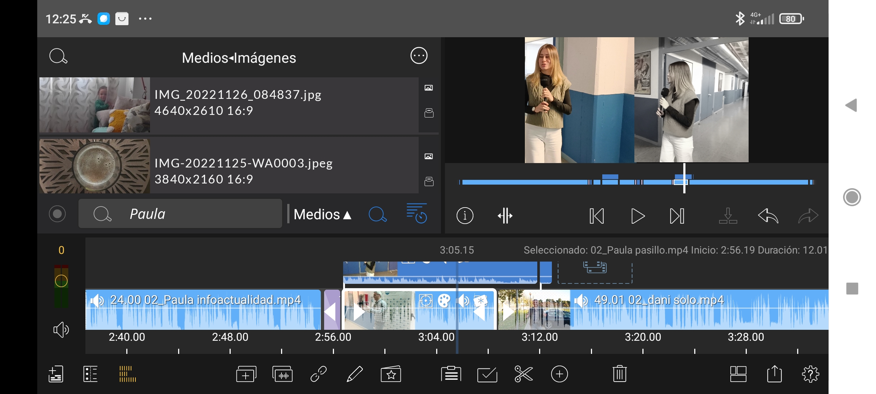Select IMG-20221125-WA0003.jpeg thumbnail

coord(95,166)
